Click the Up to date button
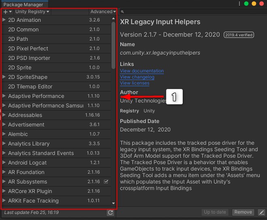Screen dimensions: 267x220 coord(215,212)
